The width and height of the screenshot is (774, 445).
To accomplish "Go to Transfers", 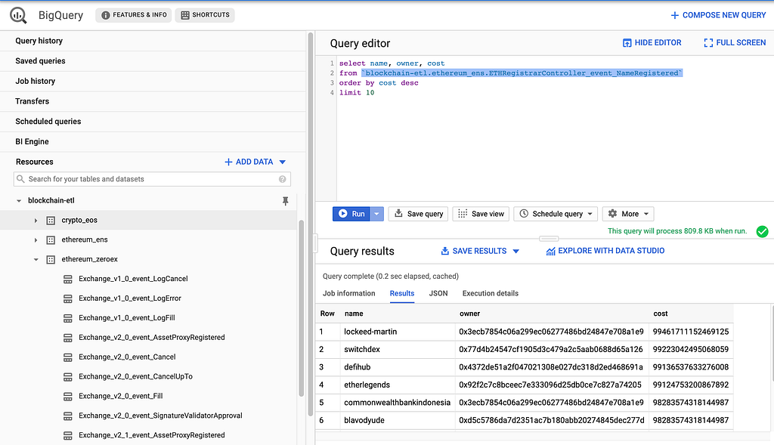I will 32,102.
